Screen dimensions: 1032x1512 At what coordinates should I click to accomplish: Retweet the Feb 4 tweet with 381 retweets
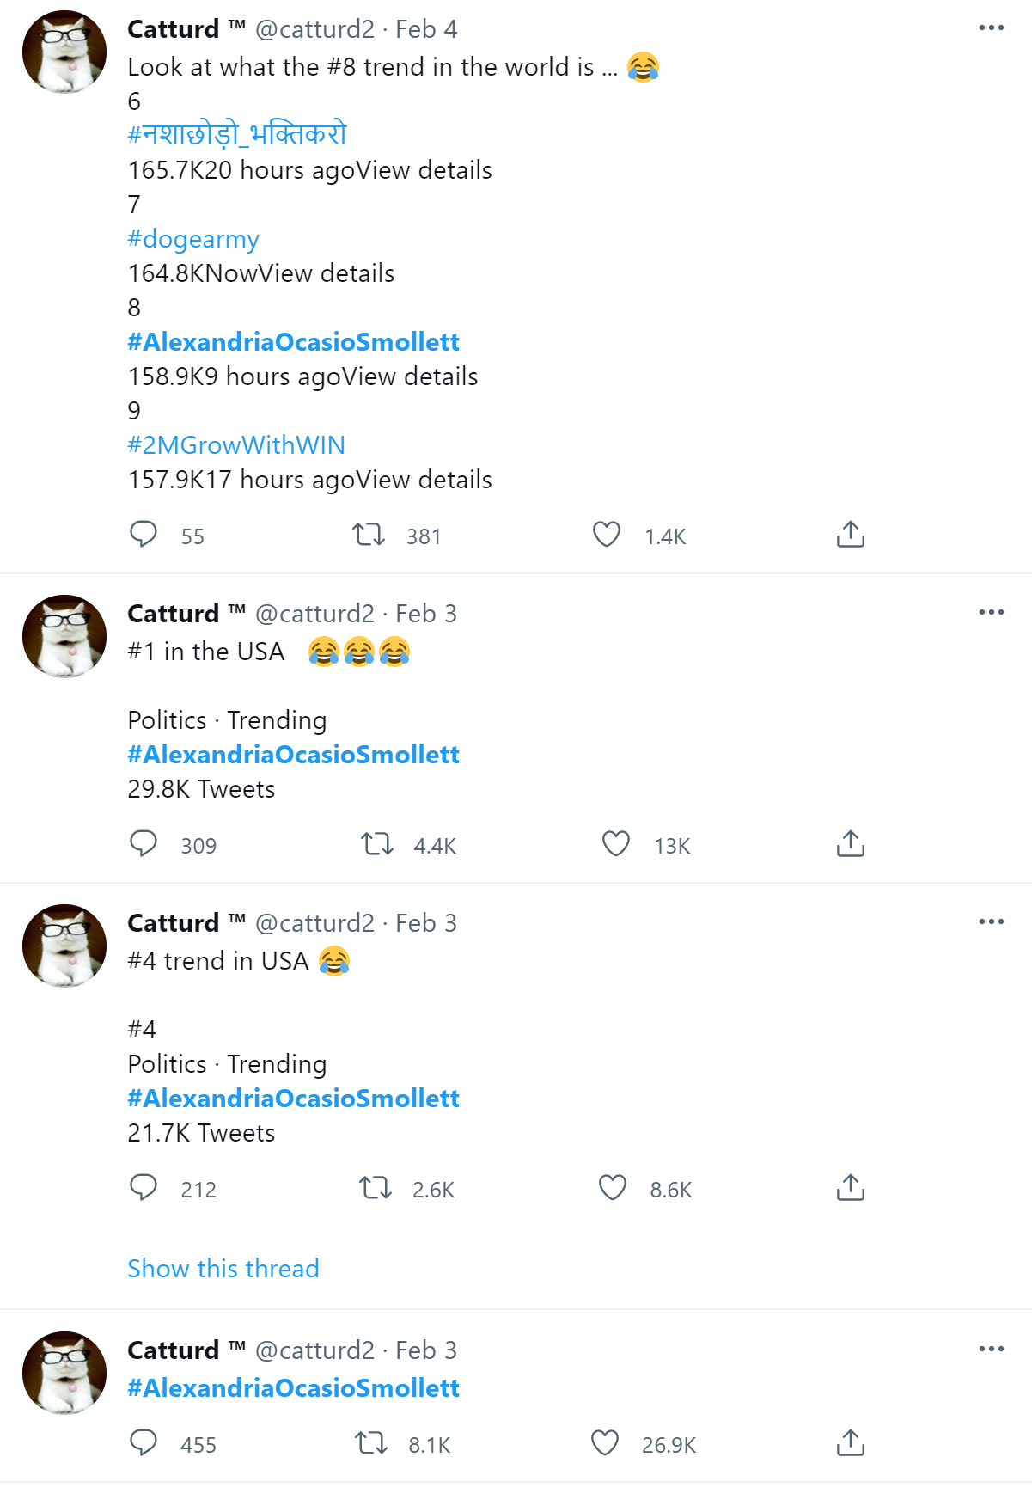pyautogui.click(x=369, y=535)
